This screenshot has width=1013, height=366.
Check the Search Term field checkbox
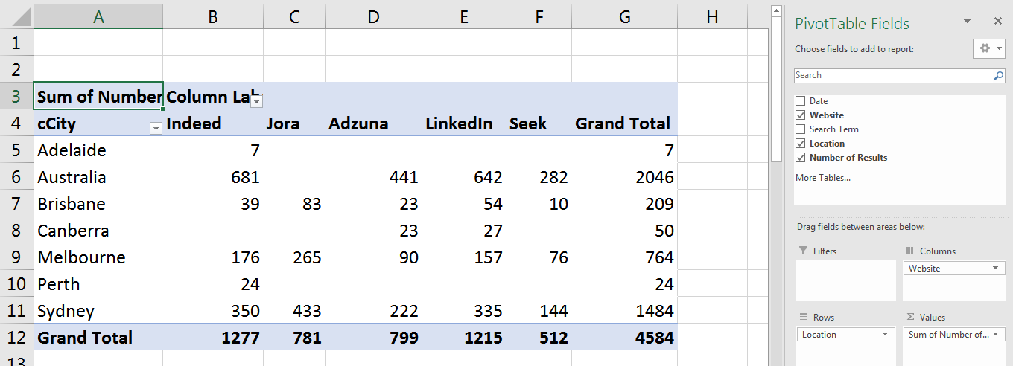tap(801, 129)
